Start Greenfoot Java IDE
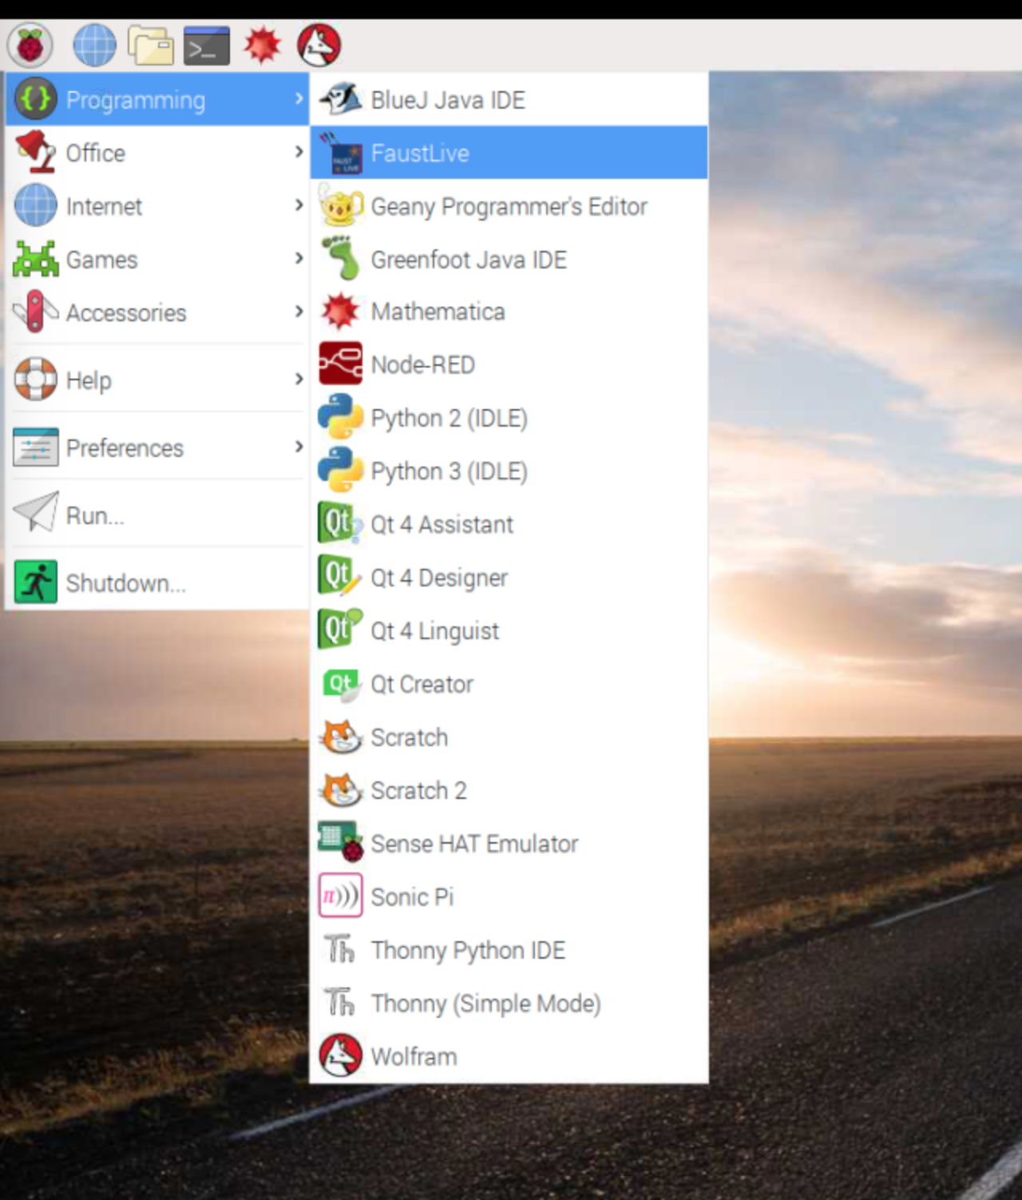This screenshot has width=1022, height=1200. coord(509,259)
